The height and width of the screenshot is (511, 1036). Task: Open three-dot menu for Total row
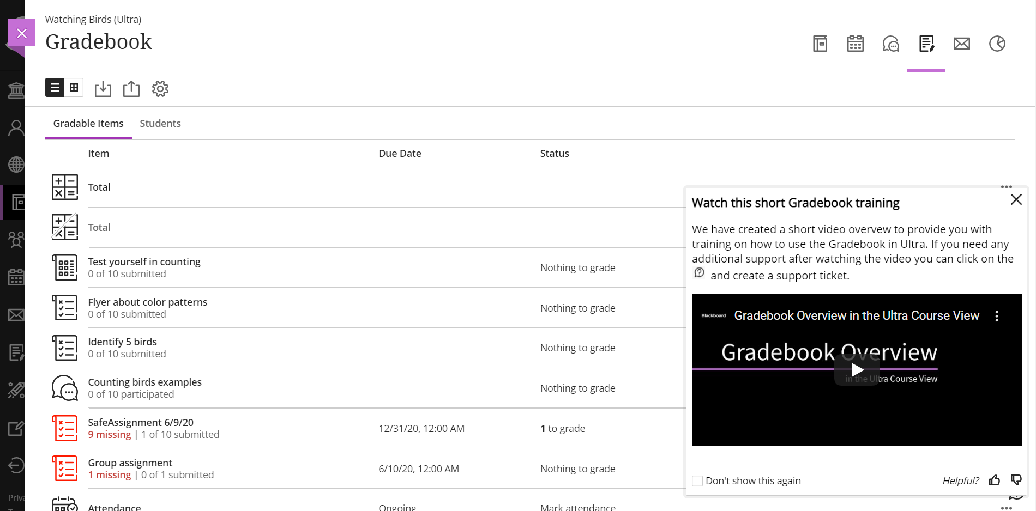pyautogui.click(x=1006, y=186)
